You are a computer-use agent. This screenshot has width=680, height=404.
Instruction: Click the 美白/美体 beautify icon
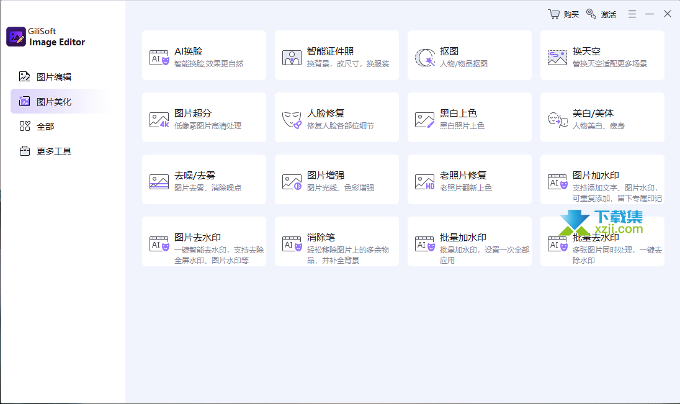557,120
